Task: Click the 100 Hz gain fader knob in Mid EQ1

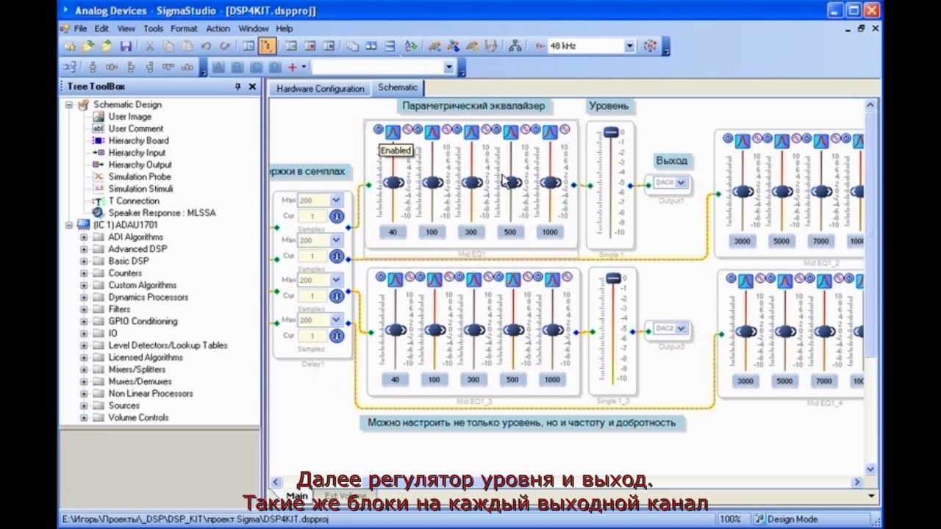Action: [432, 182]
